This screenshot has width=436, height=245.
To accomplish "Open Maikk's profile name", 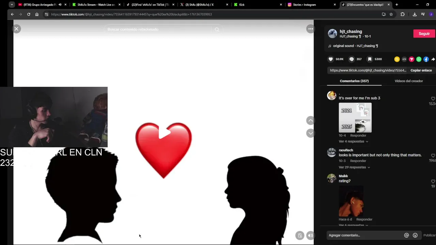I will (343, 176).
